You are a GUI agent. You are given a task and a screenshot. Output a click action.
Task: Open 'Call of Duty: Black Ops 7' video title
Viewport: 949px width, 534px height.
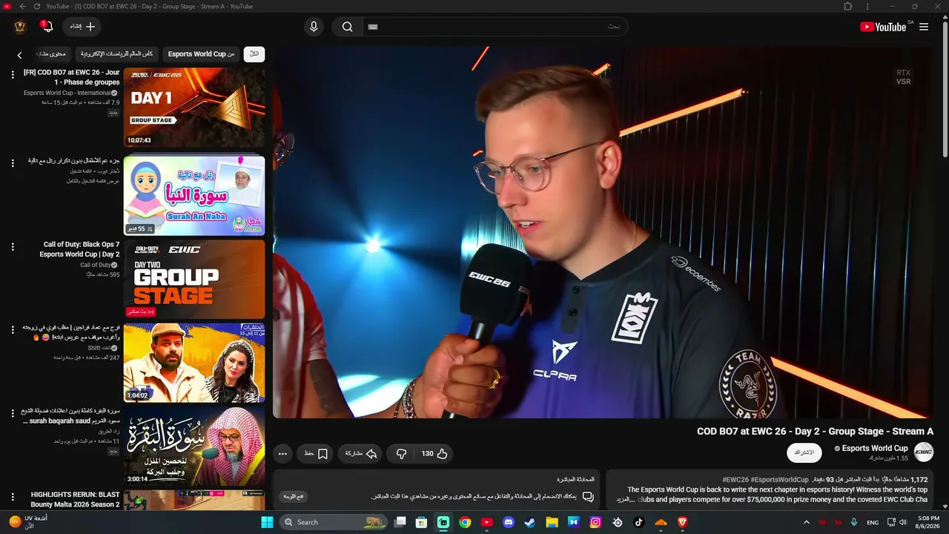tap(80, 249)
